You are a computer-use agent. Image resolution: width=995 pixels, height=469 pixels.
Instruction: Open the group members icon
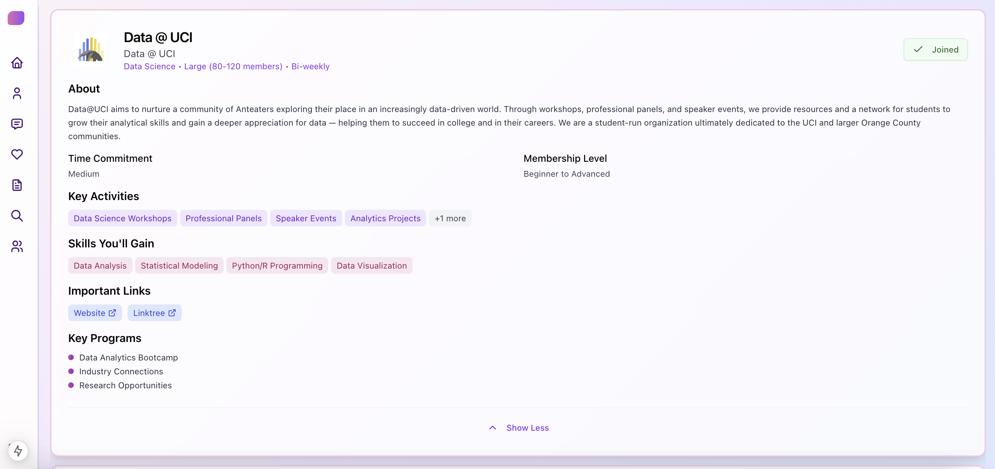tap(17, 246)
